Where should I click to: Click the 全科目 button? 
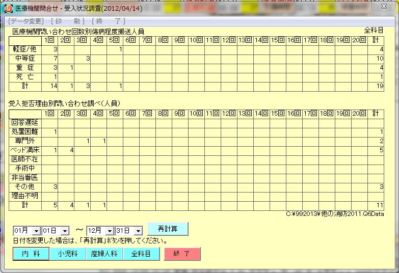141,254
